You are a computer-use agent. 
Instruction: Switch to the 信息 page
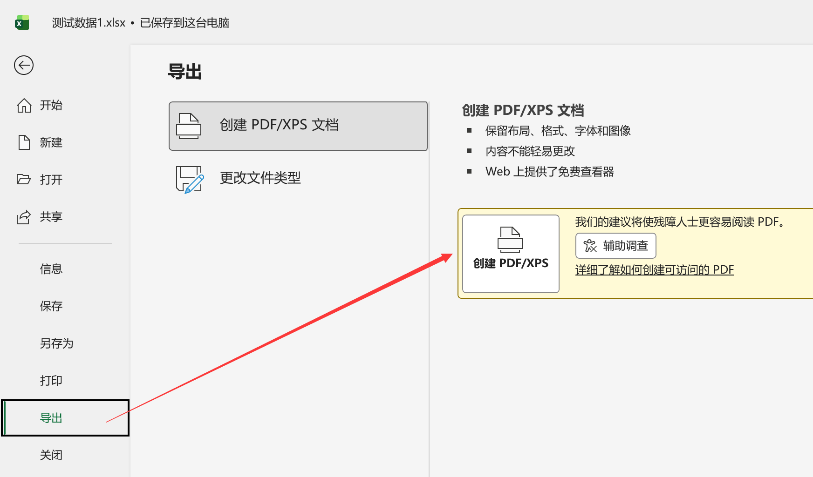[x=51, y=269]
